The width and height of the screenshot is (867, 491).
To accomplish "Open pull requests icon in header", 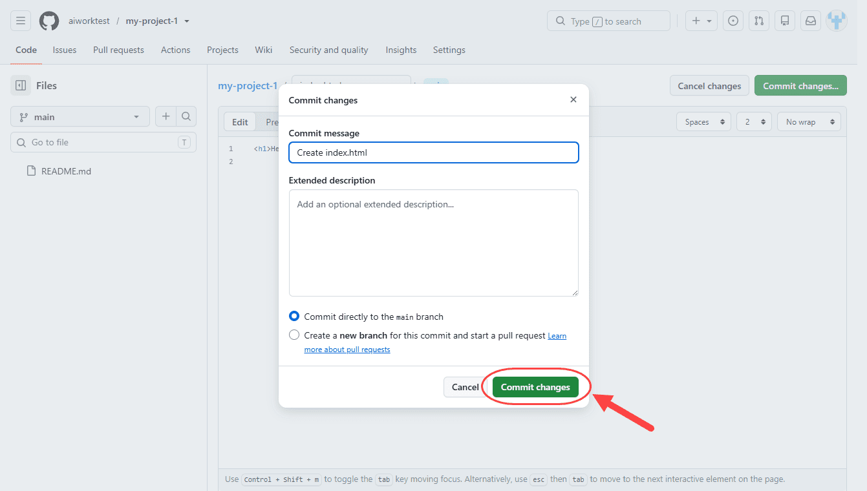I will point(759,21).
